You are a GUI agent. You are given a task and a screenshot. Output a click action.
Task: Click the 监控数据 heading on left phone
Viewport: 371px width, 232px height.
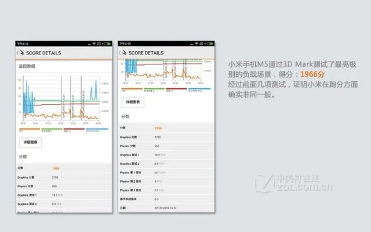(27, 66)
